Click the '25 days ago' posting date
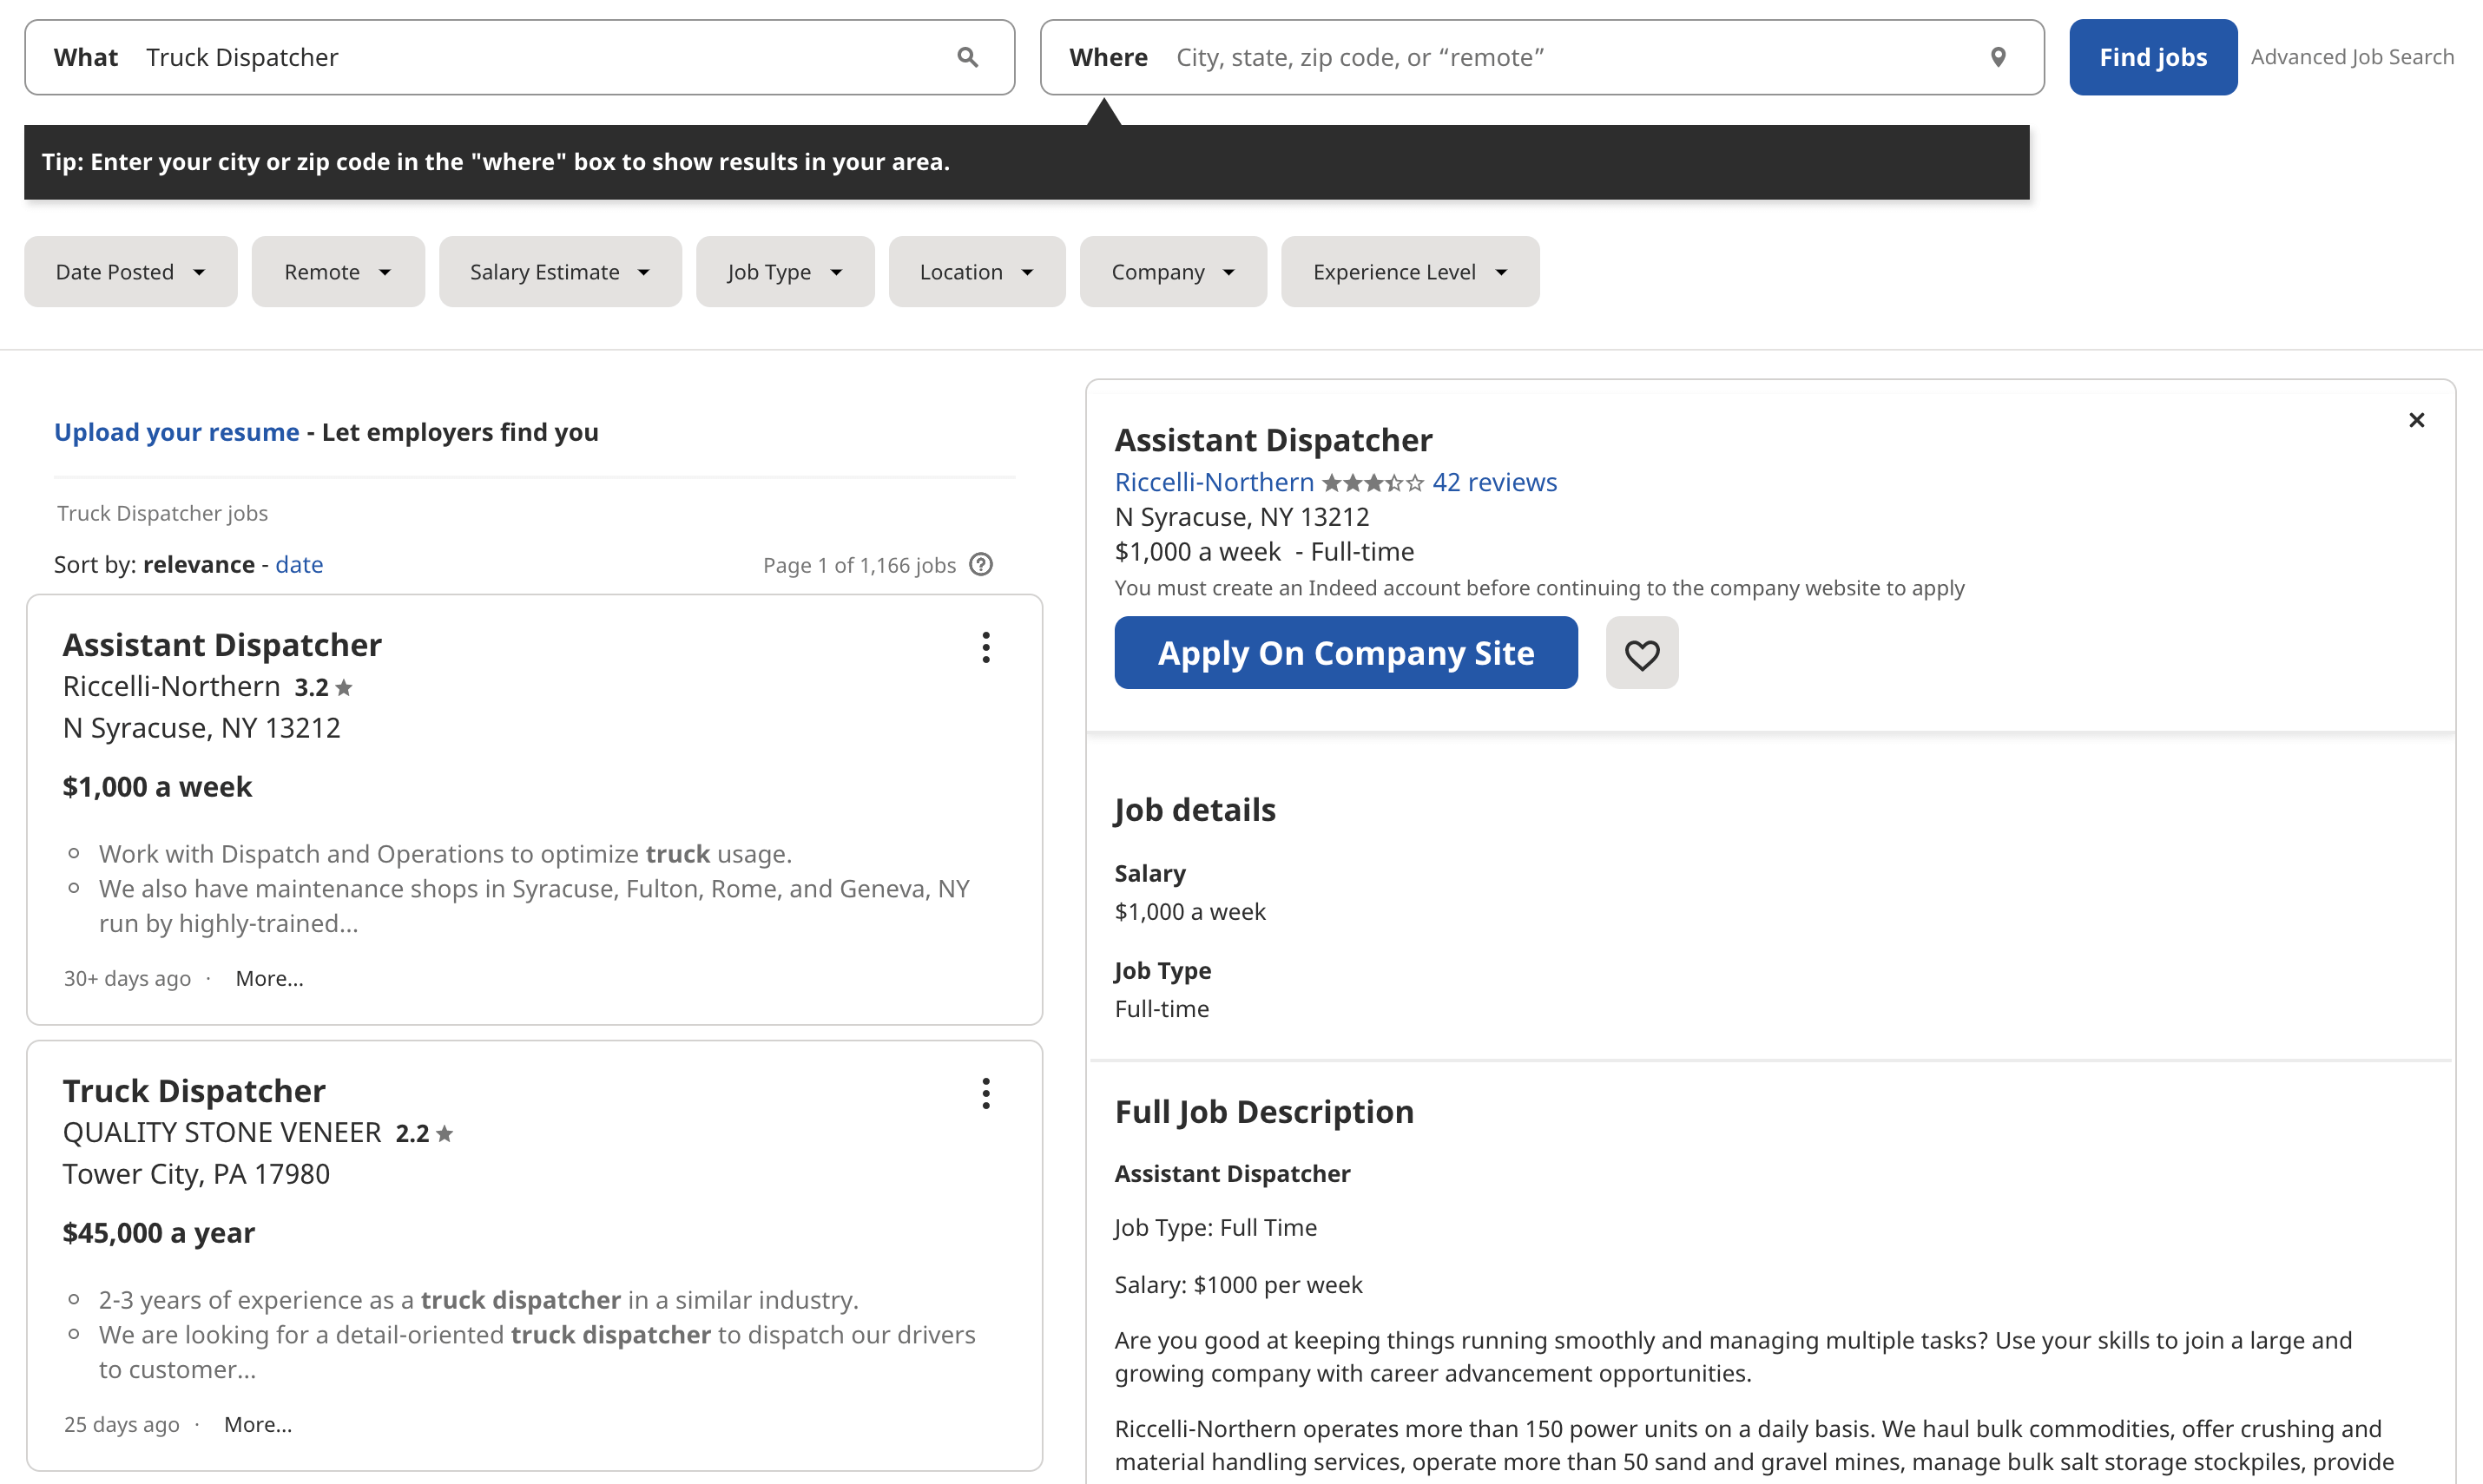This screenshot has width=2483, height=1484. 122,1425
